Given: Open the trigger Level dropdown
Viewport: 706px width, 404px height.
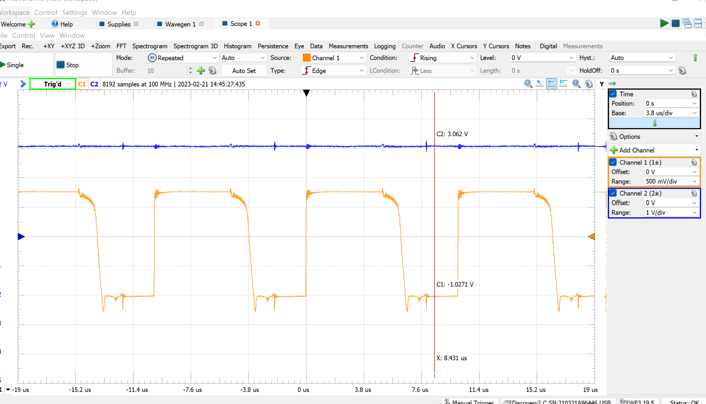Looking at the screenshot, I should (543, 58).
